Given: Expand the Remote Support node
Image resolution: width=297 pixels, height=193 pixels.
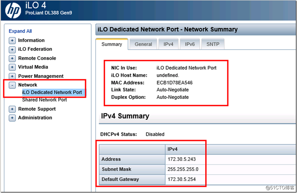Looking at the screenshot, I should pos(12,109).
